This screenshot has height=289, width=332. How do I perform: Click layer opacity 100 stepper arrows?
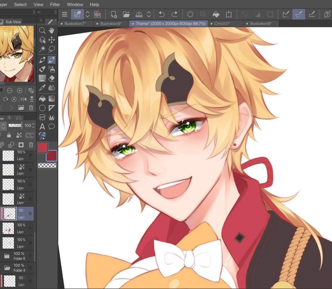pos(33,126)
